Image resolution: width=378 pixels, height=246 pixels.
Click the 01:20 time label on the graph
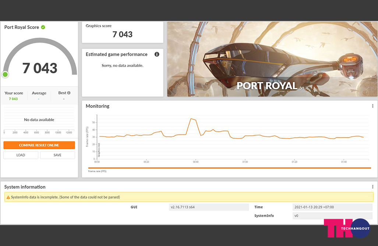tap(294, 162)
